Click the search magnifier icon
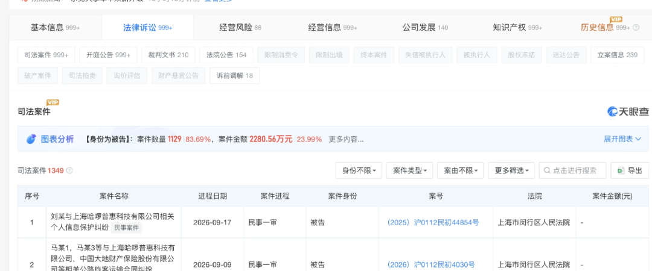 click(547, 170)
